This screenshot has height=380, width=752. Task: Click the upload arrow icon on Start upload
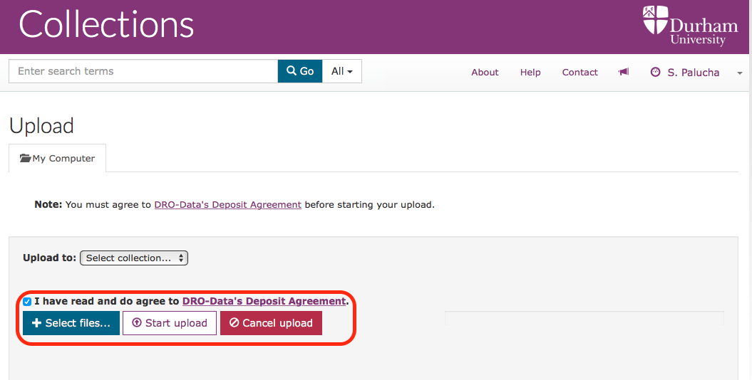pyautogui.click(x=137, y=322)
